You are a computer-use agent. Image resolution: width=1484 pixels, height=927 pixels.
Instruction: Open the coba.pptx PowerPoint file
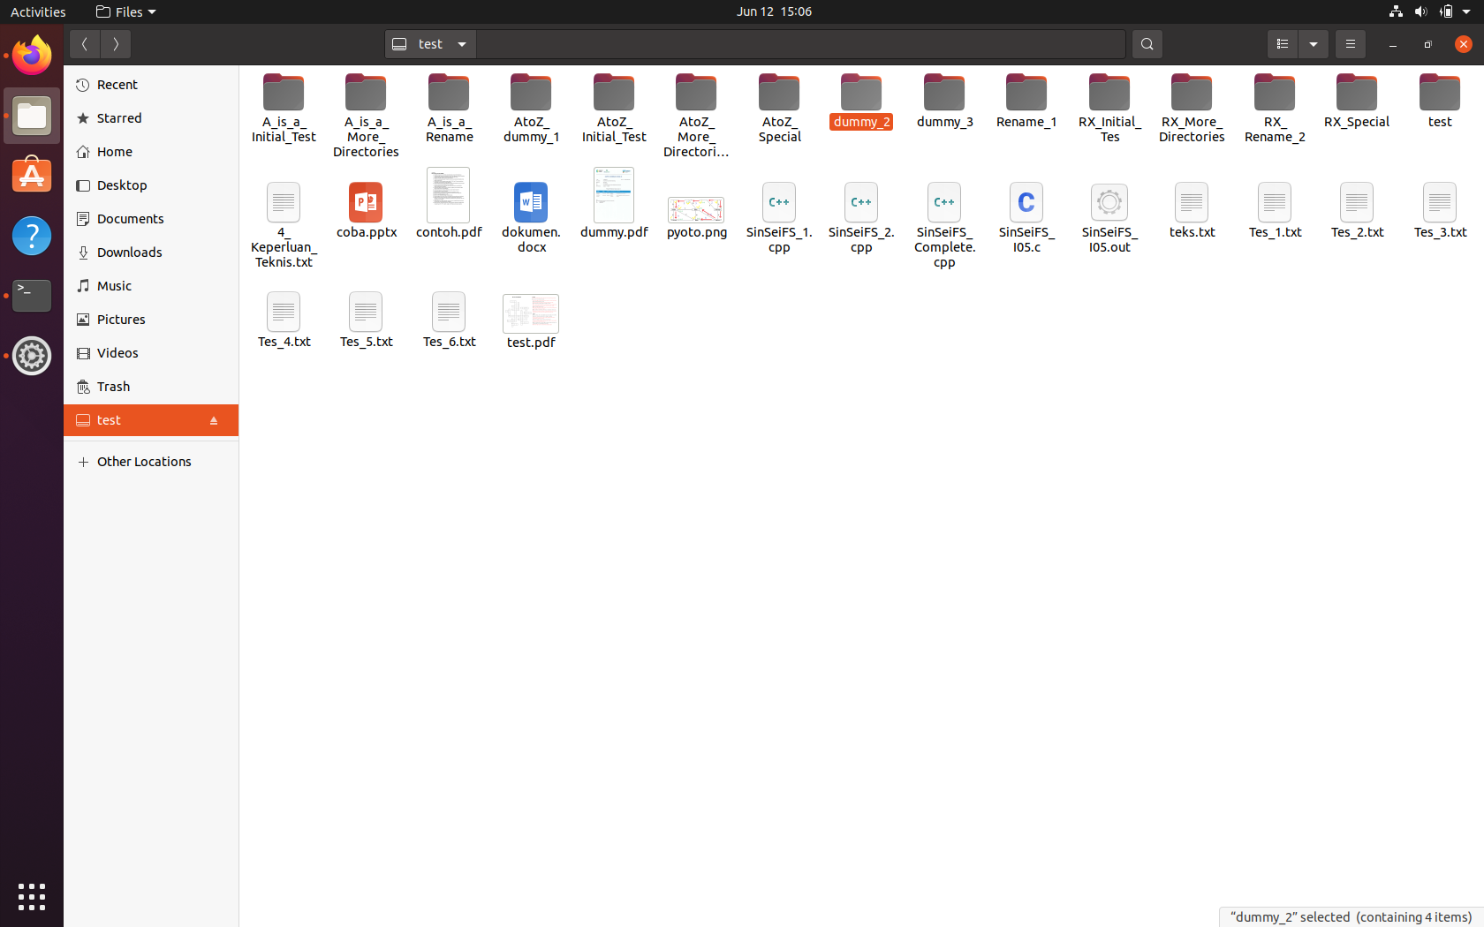[366, 209]
